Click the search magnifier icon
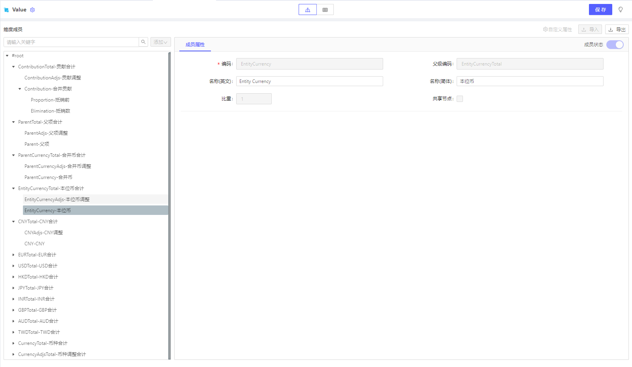Screen dimensions: 632x367 pos(143,42)
